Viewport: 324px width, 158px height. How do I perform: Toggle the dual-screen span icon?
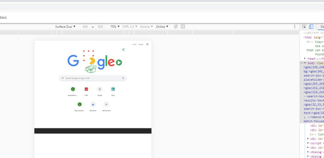coord(183,27)
